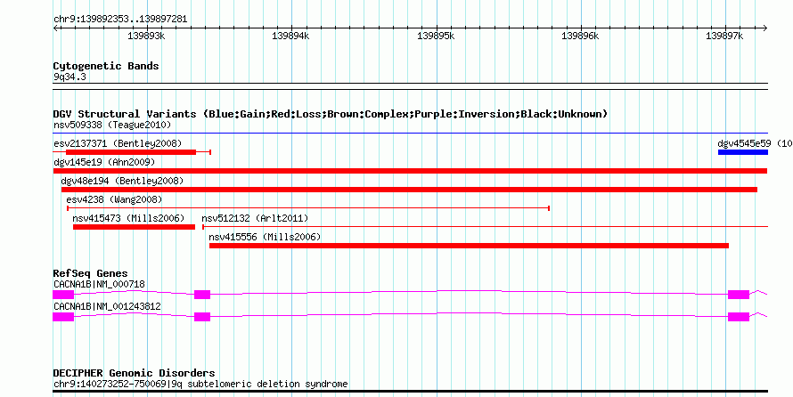Click leftmost exon of CACNA1B NM_000718 transcript
This screenshot has height=397, width=793.
point(63,295)
